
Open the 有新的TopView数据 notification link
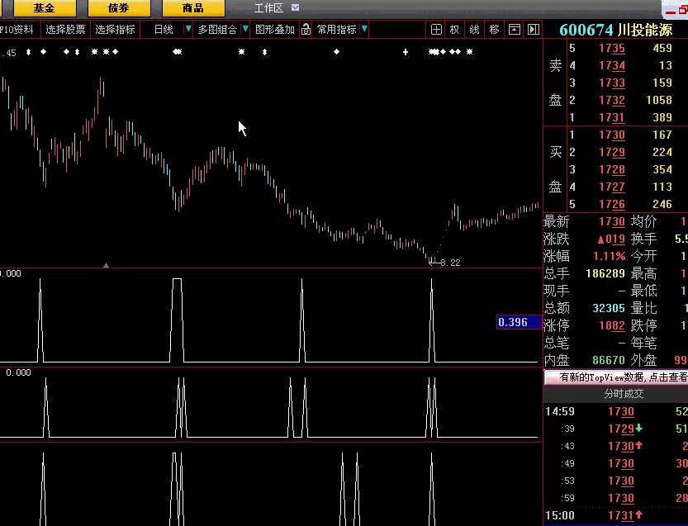(616, 377)
